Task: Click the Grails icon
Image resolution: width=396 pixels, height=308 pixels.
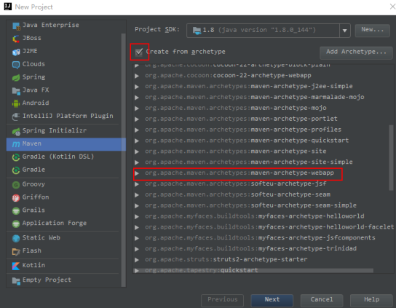Action: [16, 210]
